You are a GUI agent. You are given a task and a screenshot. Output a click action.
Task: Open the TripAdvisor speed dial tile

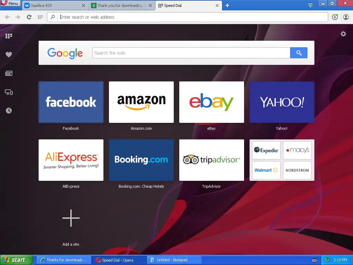pyautogui.click(x=211, y=160)
